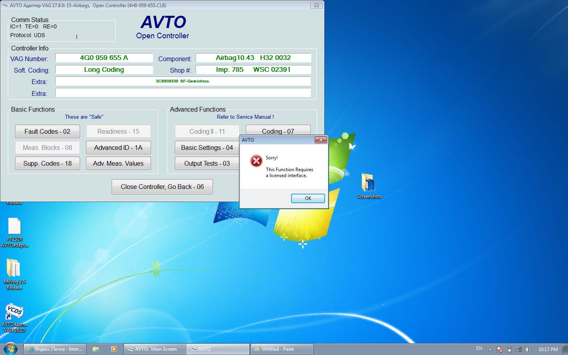The width and height of the screenshot is (568, 355).
Task: Open the VCDS VAG 18.10 desktop shortcut
Action: click(14, 312)
